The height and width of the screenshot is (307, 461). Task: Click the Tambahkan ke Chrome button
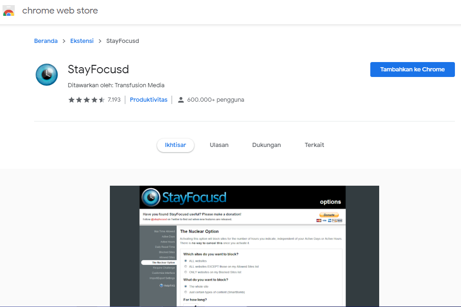click(412, 70)
